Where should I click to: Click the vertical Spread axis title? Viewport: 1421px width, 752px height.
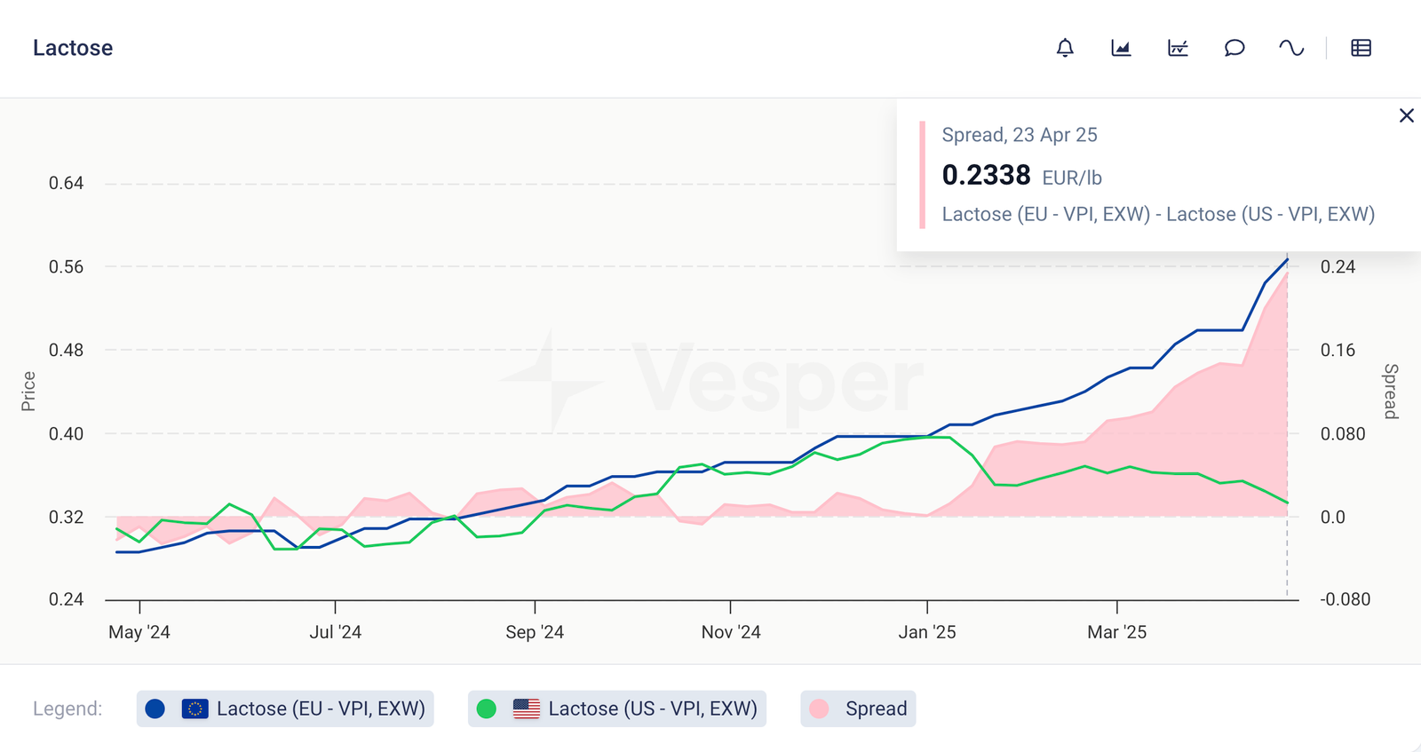[1391, 391]
